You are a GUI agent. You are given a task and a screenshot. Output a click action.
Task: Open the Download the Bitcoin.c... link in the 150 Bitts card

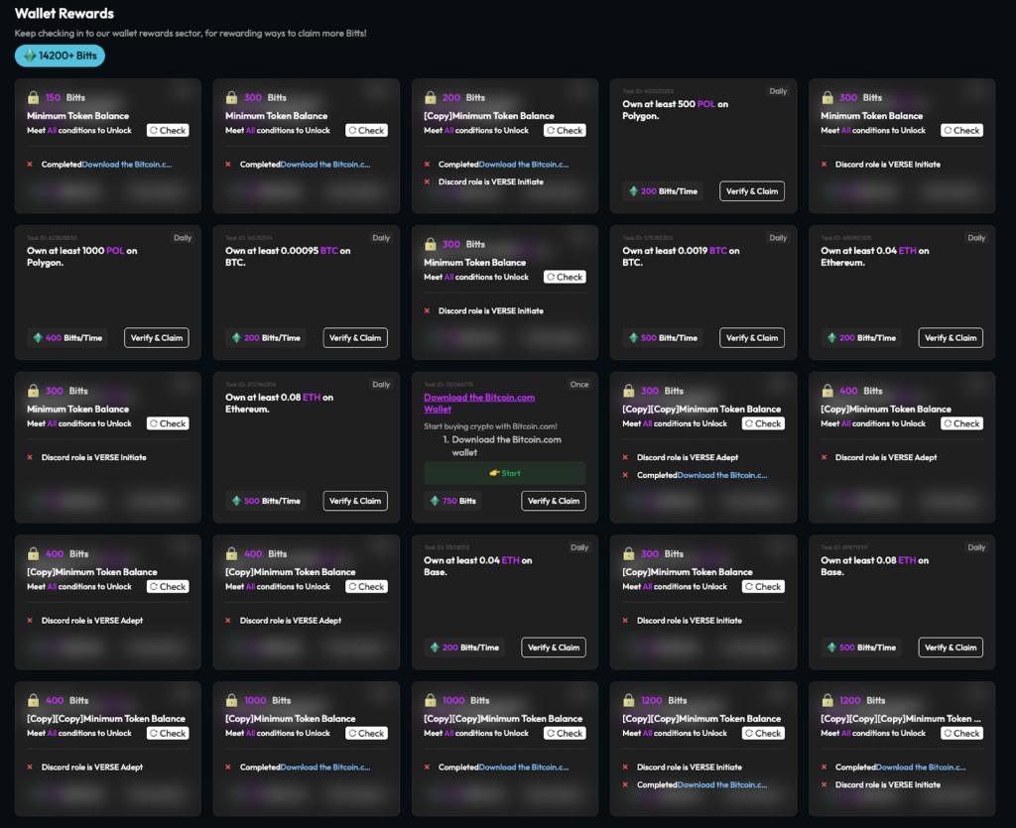click(x=127, y=165)
